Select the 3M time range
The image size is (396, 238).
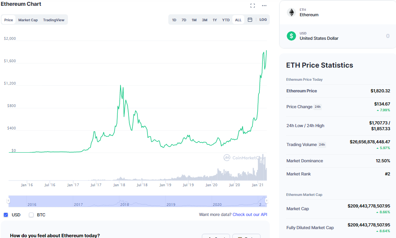[205, 20]
